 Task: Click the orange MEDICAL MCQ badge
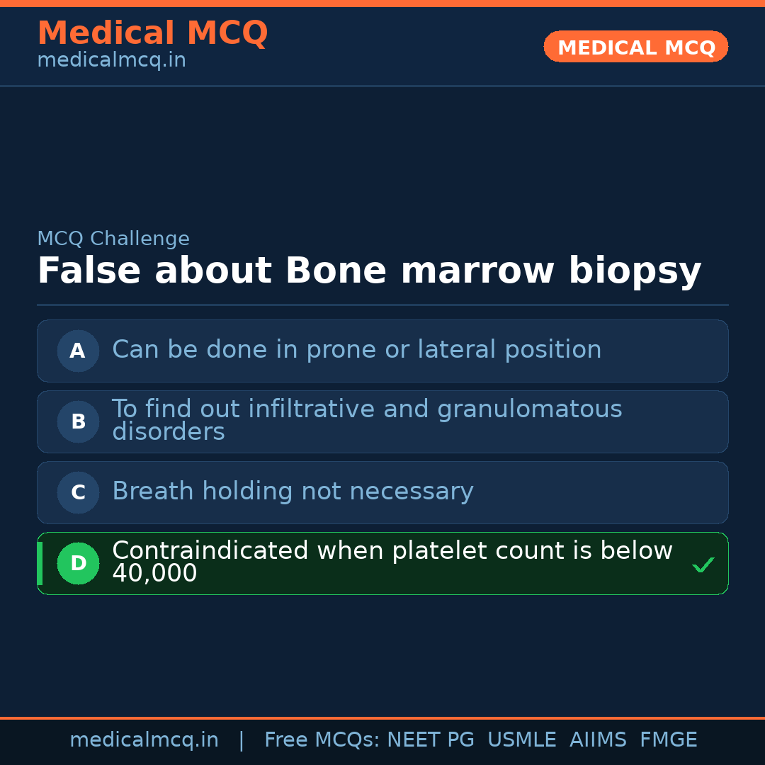pyautogui.click(x=635, y=47)
